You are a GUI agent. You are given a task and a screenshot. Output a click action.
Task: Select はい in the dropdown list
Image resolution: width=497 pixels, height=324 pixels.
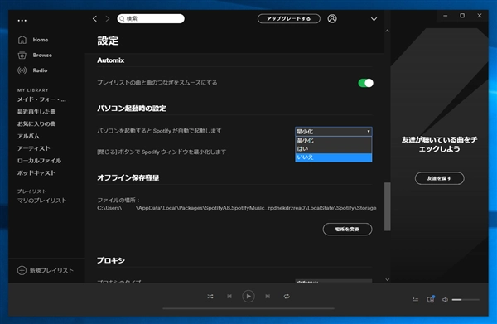click(x=334, y=148)
